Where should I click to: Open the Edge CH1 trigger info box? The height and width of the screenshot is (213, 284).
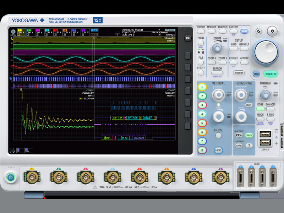(137, 33)
